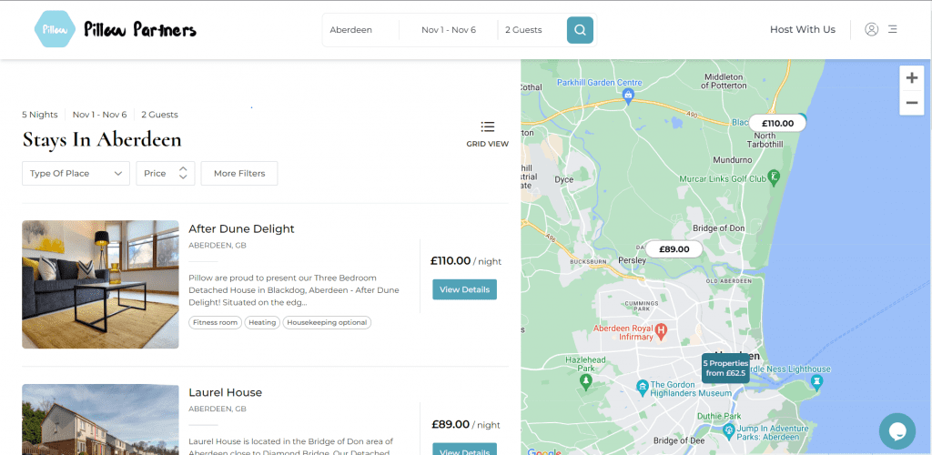Image resolution: width=932 pixels, height=455 pixels.
Task: Open After Dune Delight listing title
Action: pos(241,228)
